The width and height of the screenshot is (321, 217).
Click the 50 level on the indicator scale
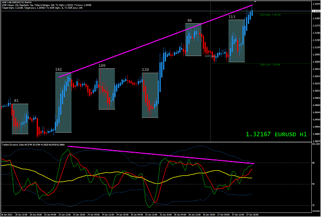click(x=314, y=184)
